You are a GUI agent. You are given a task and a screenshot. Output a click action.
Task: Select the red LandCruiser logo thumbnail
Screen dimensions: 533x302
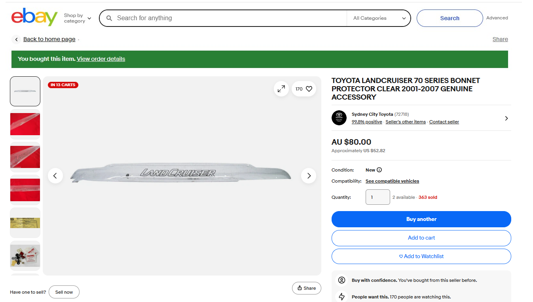coord(25,157)
